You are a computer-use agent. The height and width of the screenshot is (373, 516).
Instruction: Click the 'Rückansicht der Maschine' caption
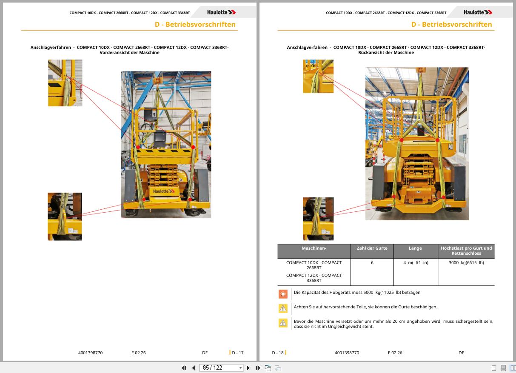pyautogui.click(x=386, y=53)
